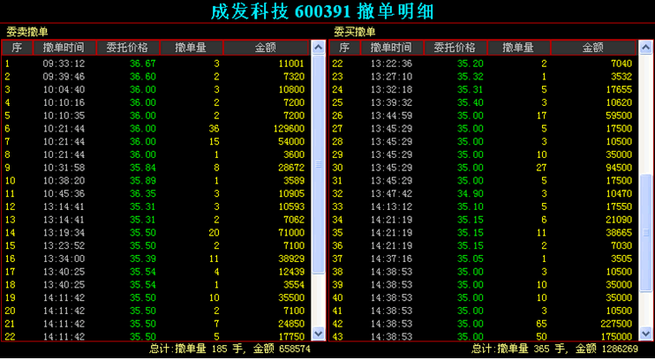Click amount 54000 in row 7

(291, 141)
